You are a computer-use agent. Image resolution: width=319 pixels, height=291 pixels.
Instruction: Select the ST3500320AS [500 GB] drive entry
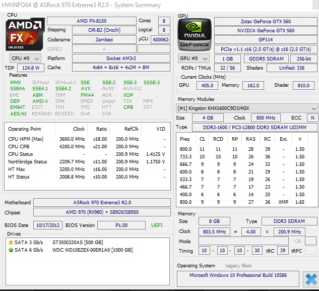tap(78, 242)
